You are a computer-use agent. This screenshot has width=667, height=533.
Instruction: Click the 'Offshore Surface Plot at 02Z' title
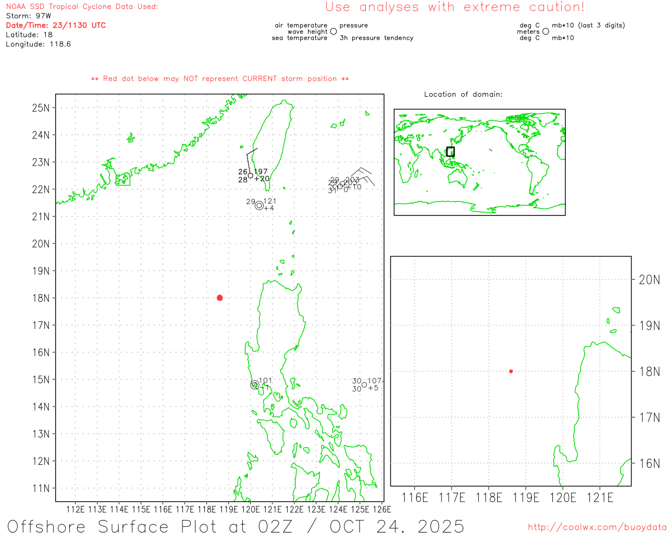coord(236,525)
